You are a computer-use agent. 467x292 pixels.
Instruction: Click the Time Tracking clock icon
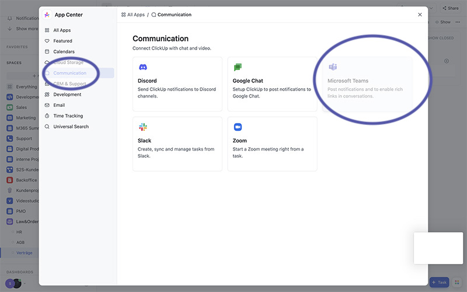point(47,116)
